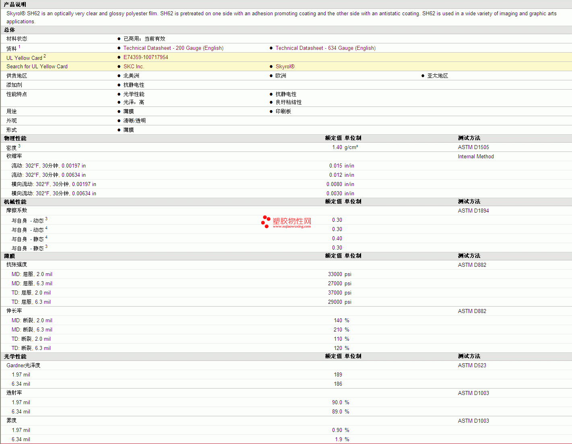
Task: Click the 印刷板 usage entry
Action: click(283, 111)
